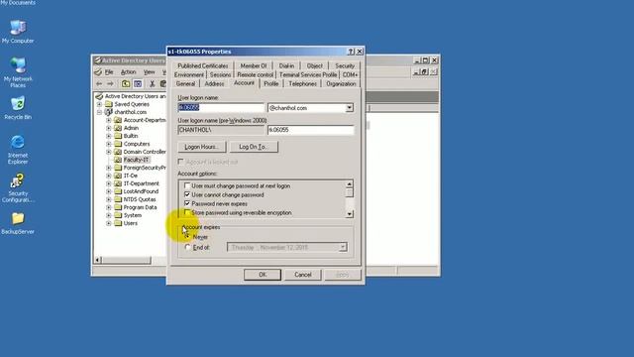Expand Saved Queries node
The height and width of the screenshot is (357, 634).
tap(99, 104)
